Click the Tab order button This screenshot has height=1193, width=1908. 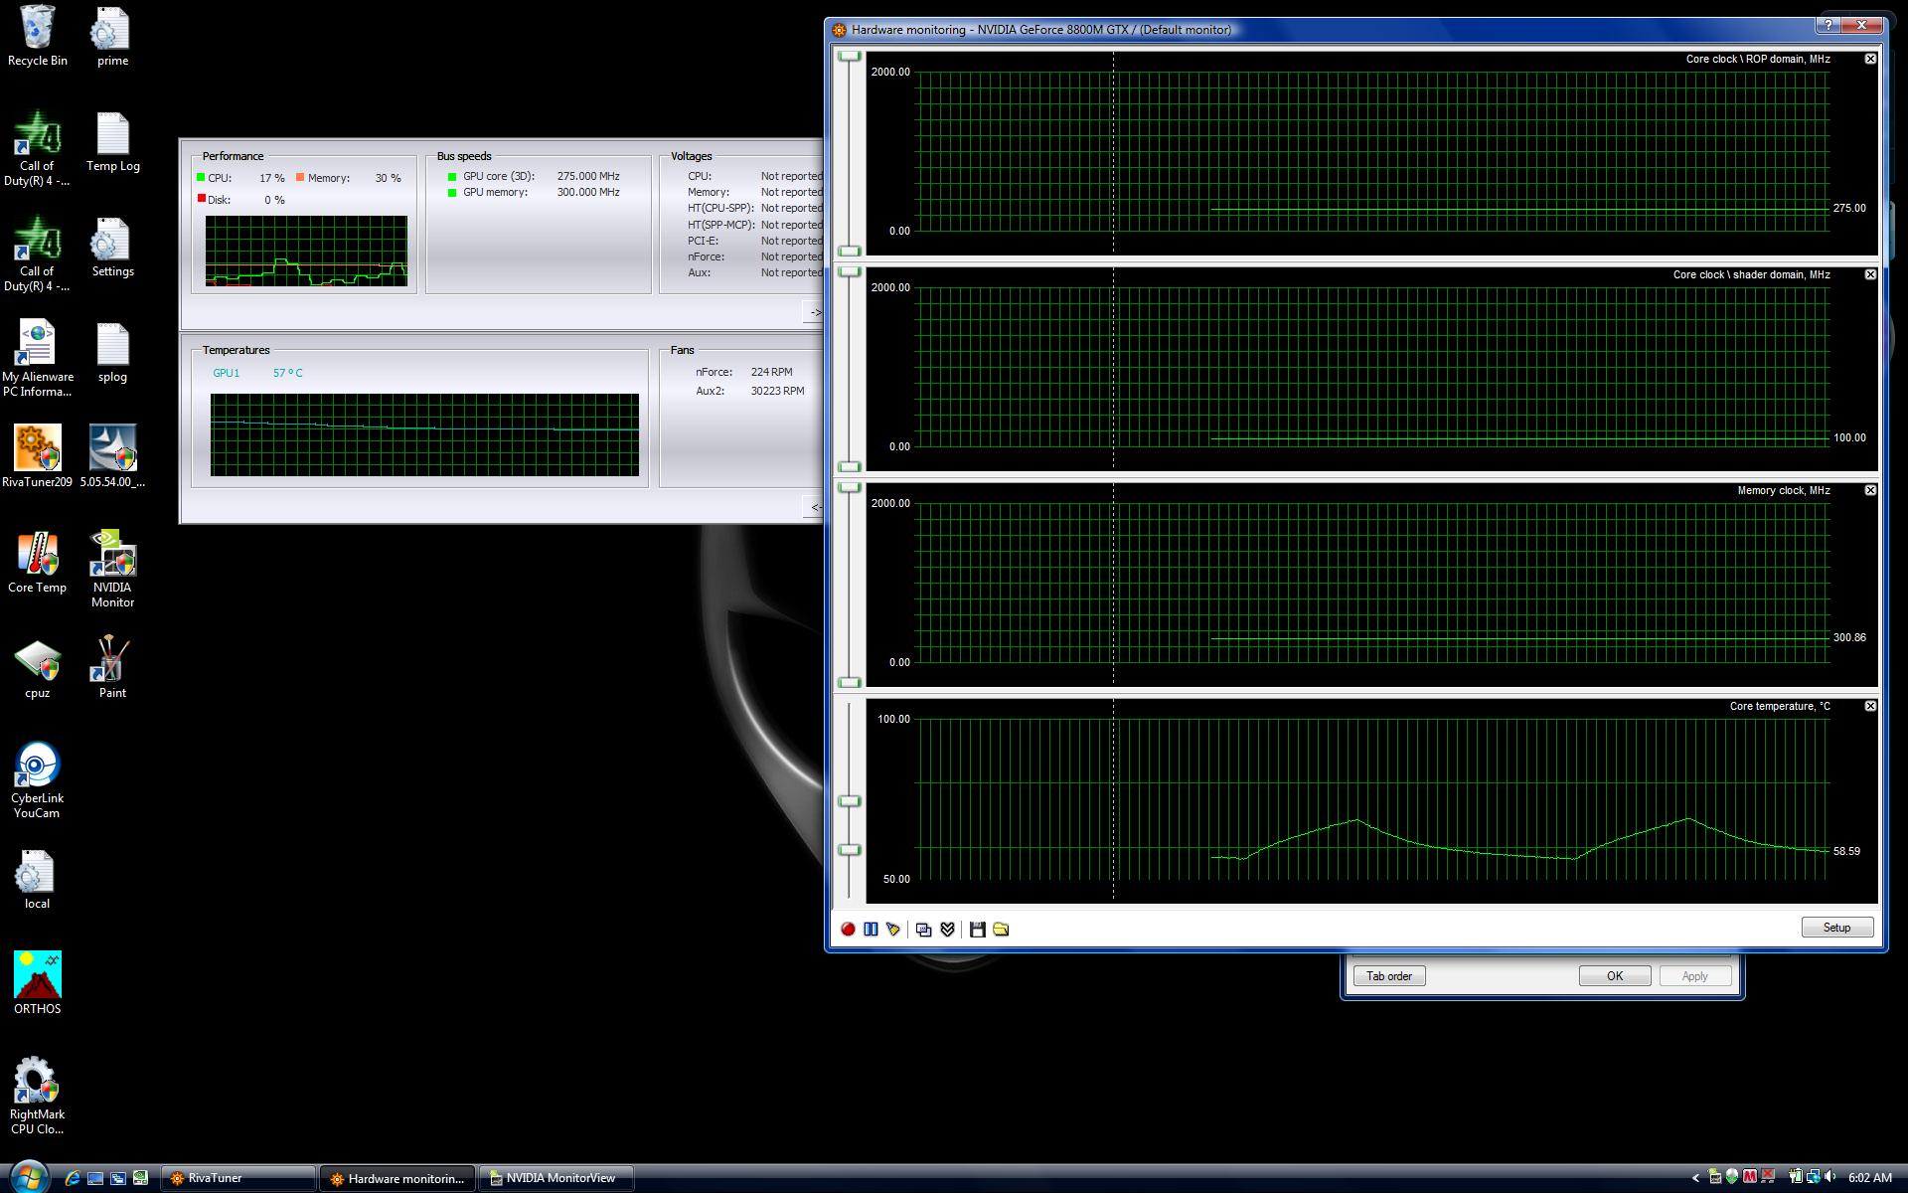coord(1389,976)
